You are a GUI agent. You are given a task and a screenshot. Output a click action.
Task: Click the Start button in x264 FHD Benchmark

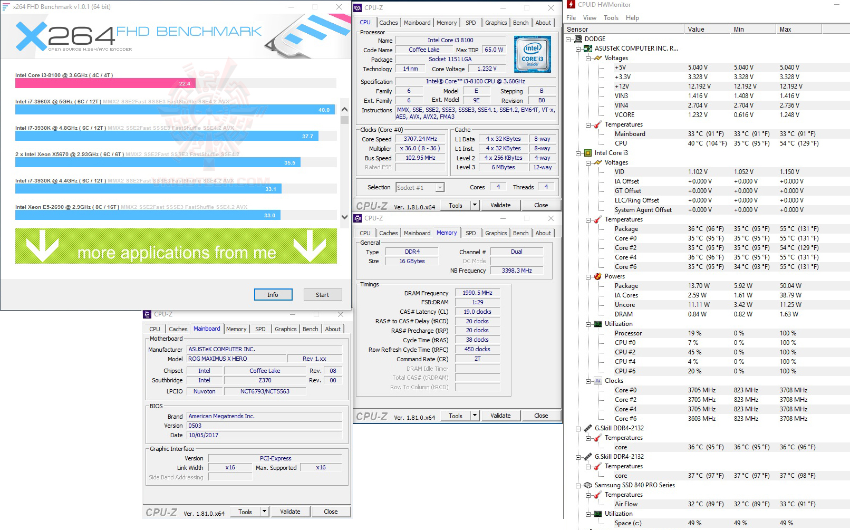point(323,295)
